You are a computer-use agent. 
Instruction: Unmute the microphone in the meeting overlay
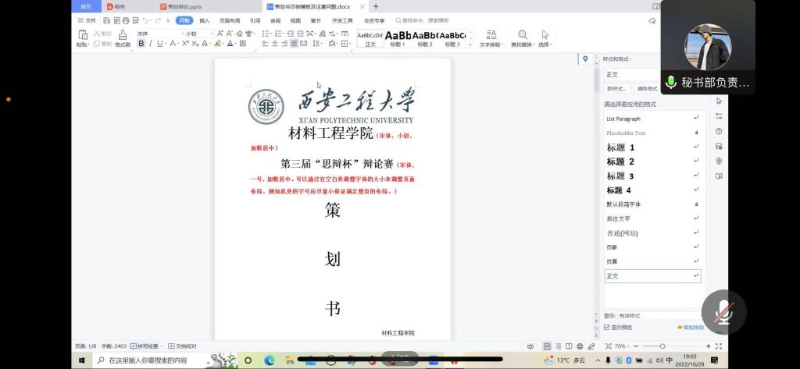725,314
